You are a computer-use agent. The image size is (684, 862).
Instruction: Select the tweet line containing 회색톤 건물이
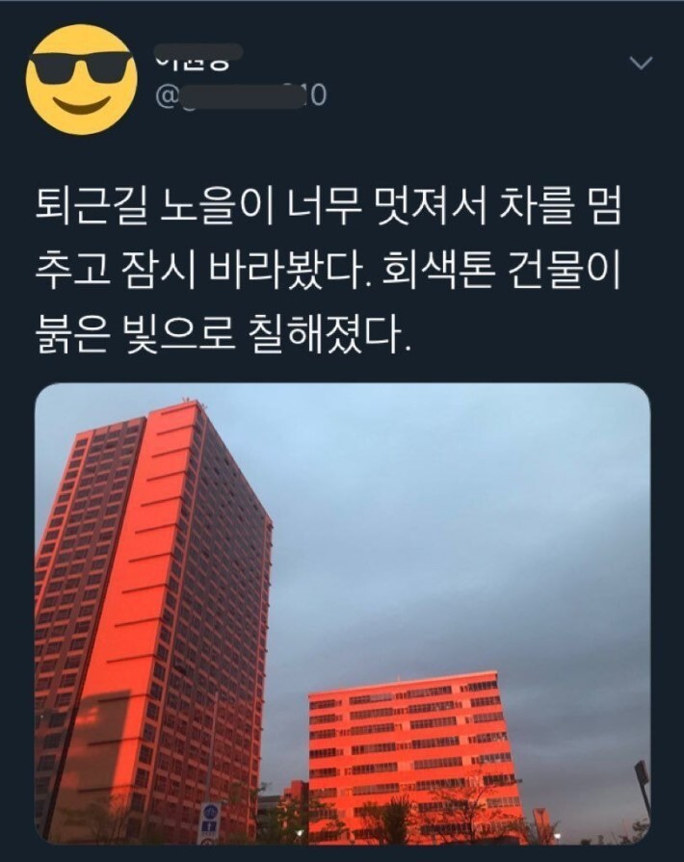329,271
